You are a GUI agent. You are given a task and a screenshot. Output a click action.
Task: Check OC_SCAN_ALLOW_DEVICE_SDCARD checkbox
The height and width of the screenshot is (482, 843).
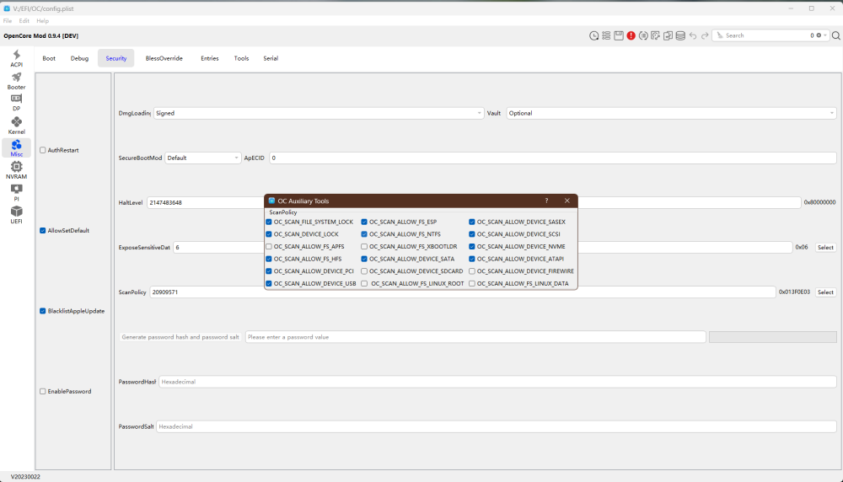364,271
